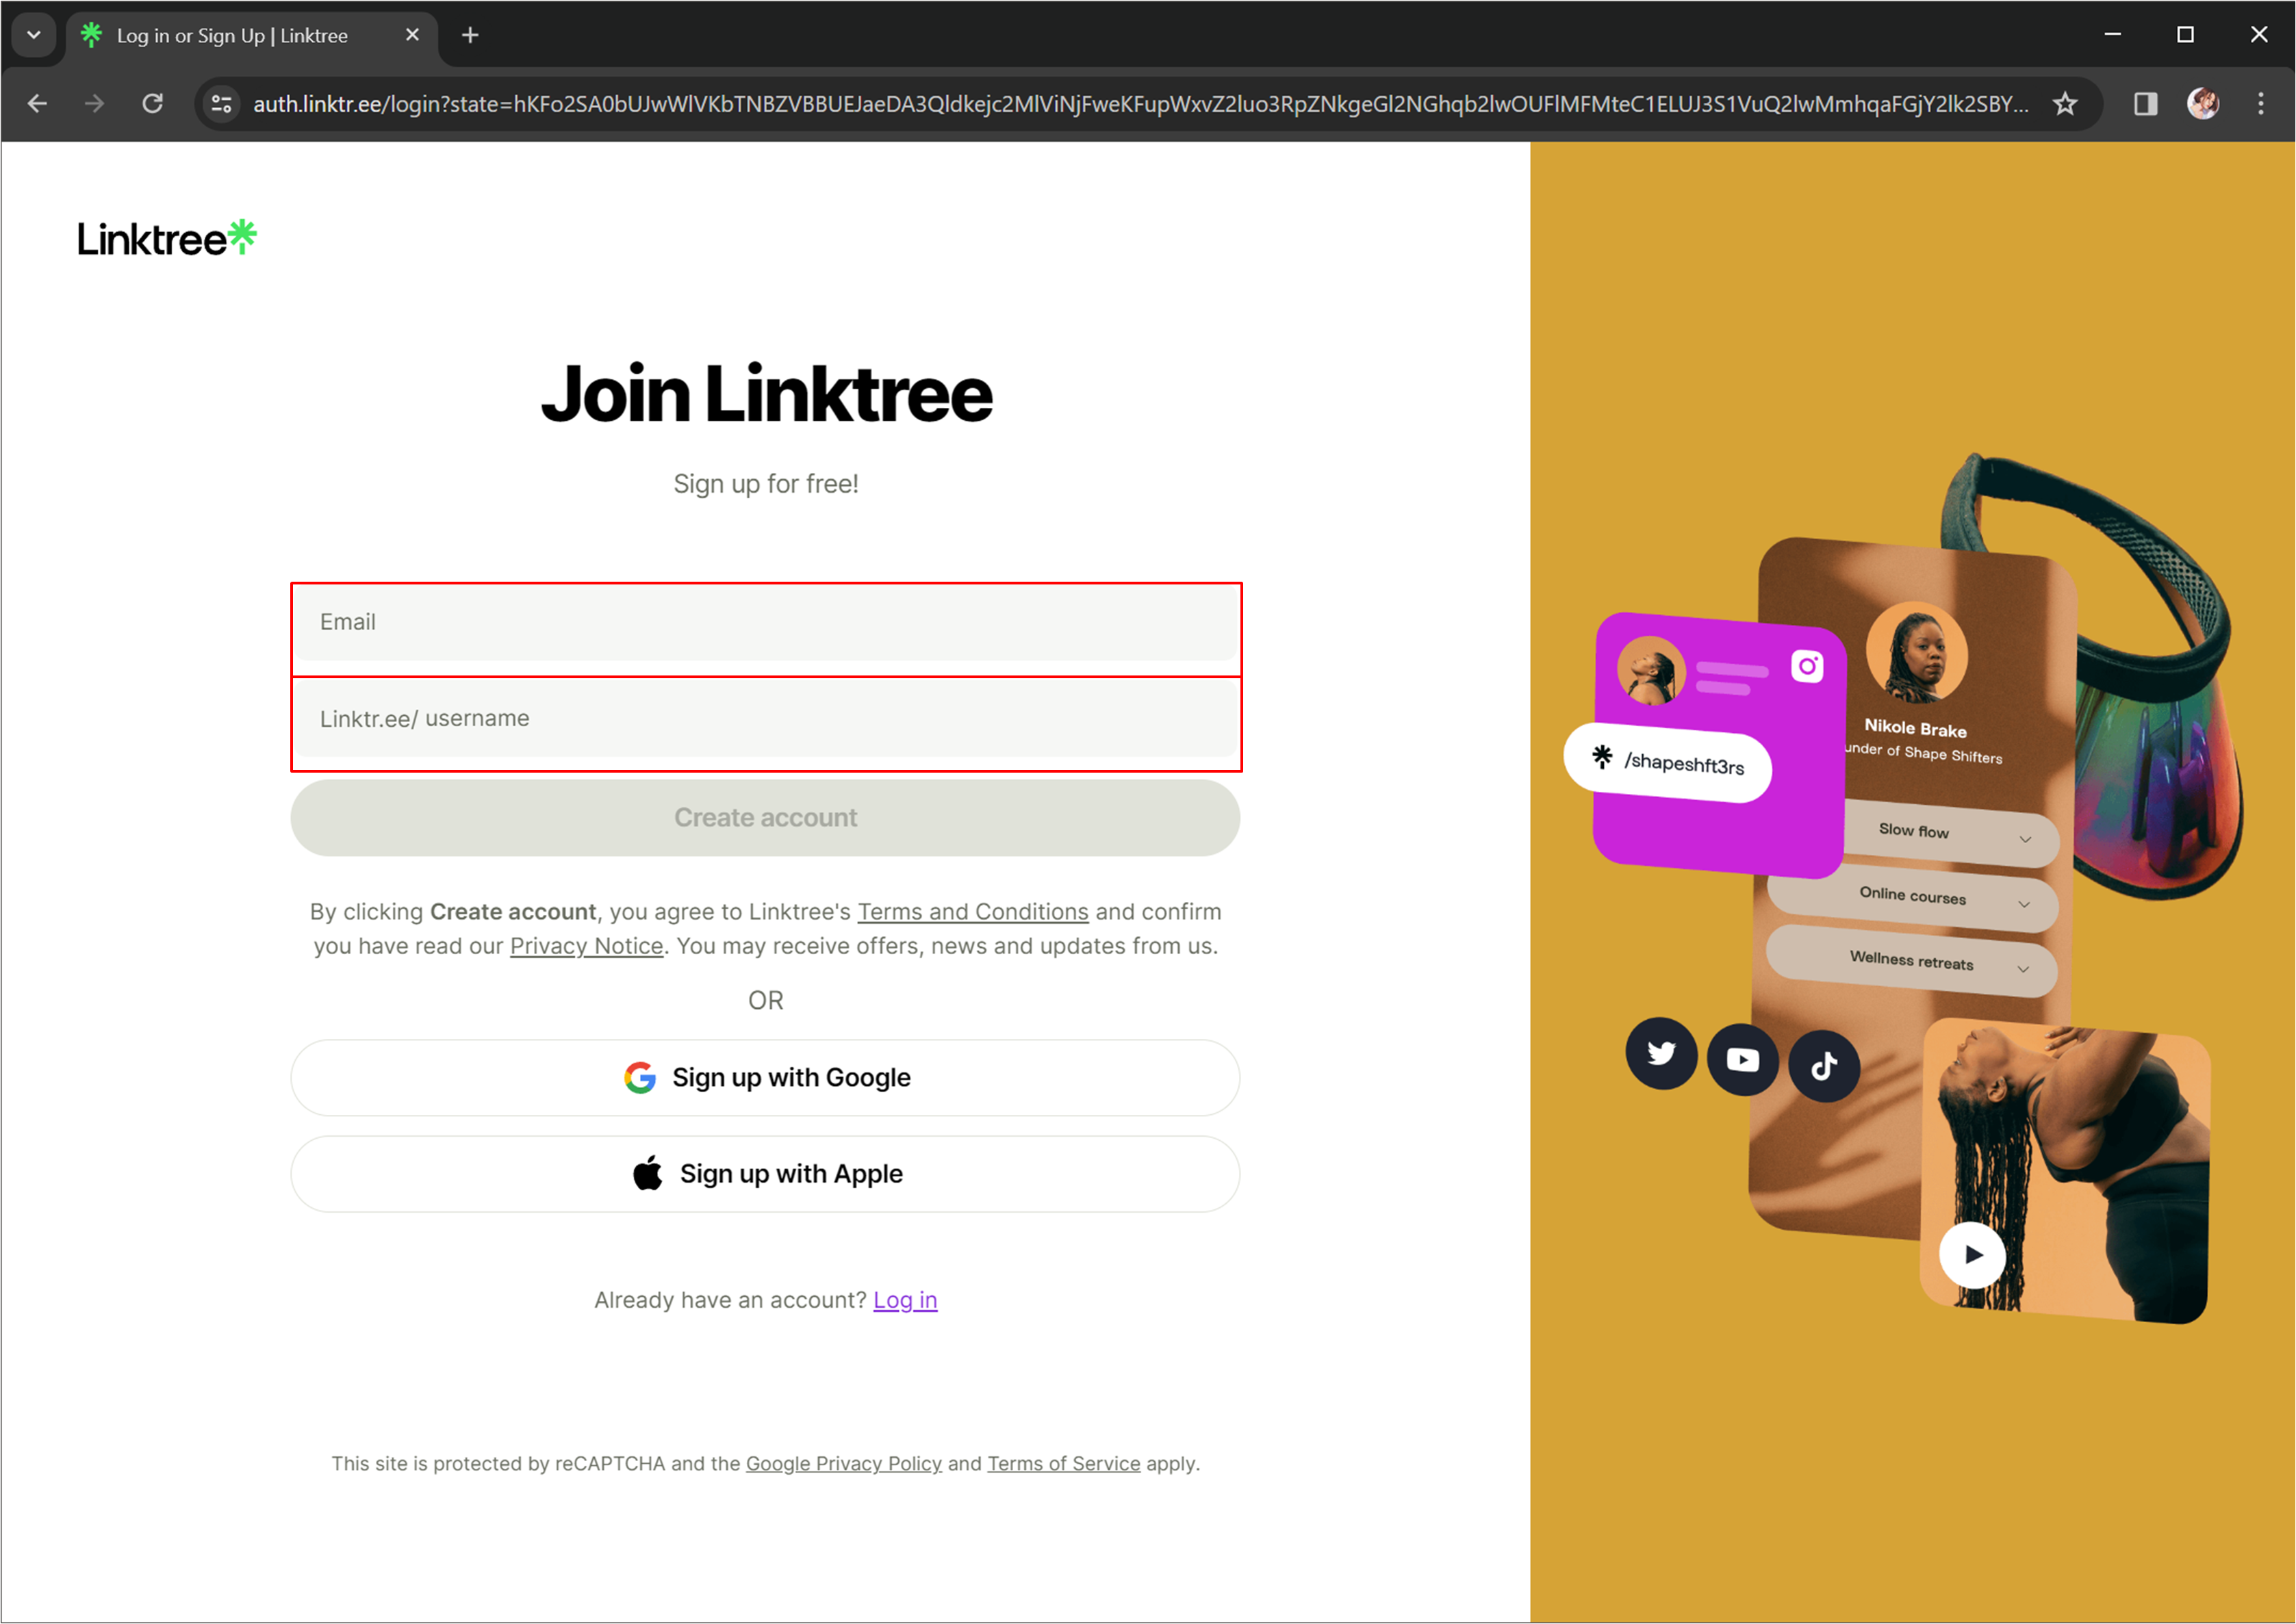
Task: Click the Twitter bird icon
Action: click(1661, 1053)
